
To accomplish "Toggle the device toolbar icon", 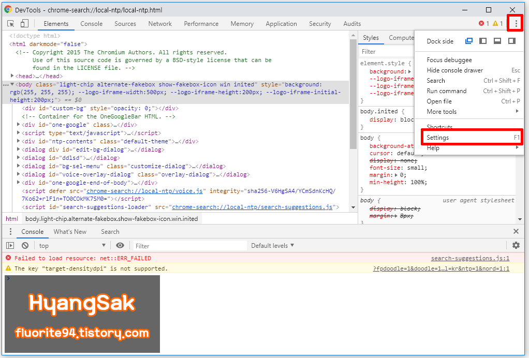I will pyautogui.click(x=24, y=24).
